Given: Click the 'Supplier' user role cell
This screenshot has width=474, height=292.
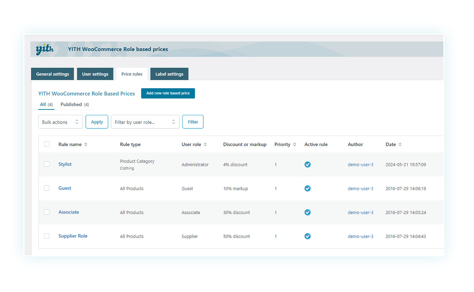Looking at the screenshot, I should point(190,236).
